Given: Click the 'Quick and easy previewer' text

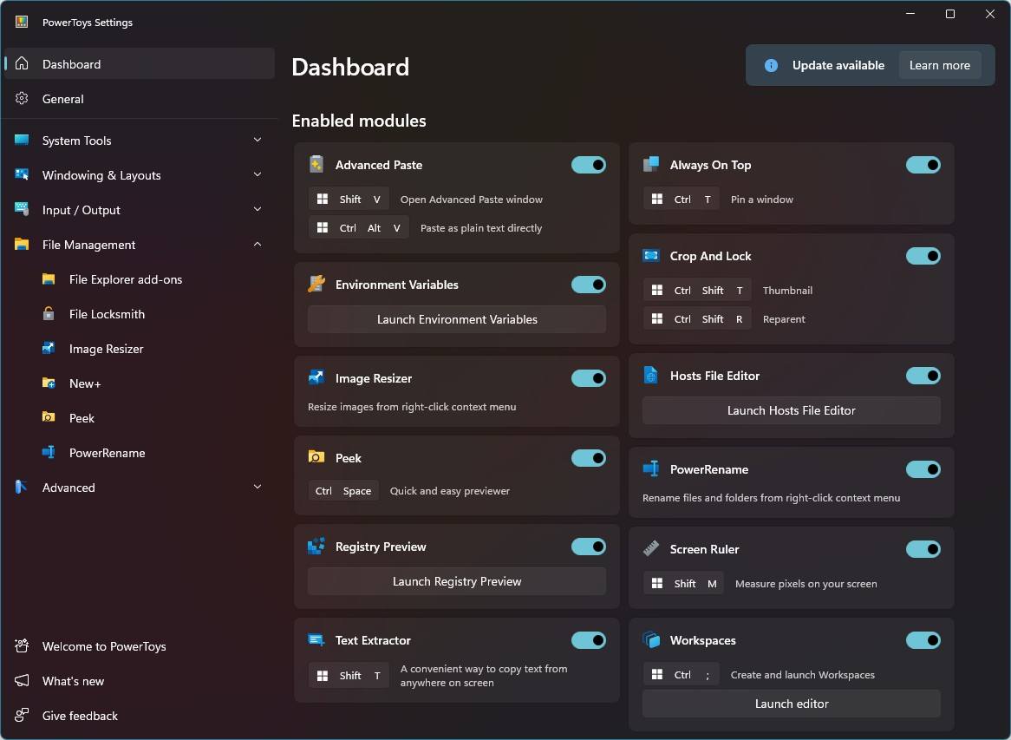Looking at the screenshot, I should 449,491.
